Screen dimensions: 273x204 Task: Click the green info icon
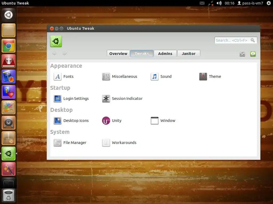253,54
